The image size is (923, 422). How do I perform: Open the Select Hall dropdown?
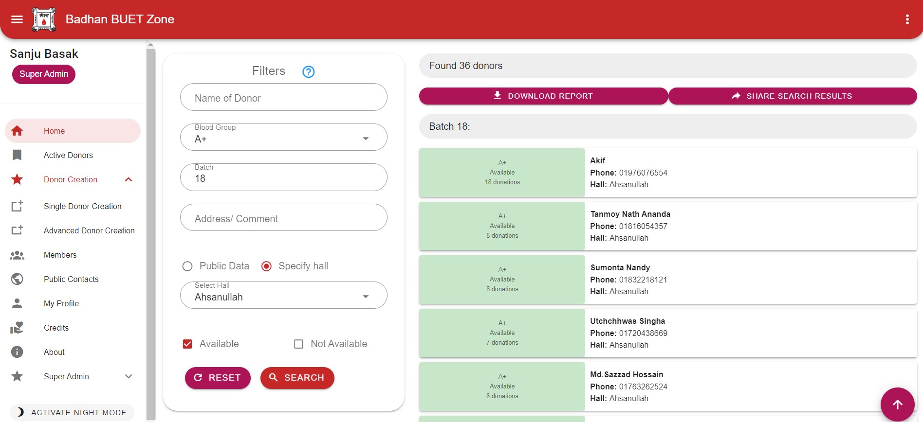click(x=283, y=296)
